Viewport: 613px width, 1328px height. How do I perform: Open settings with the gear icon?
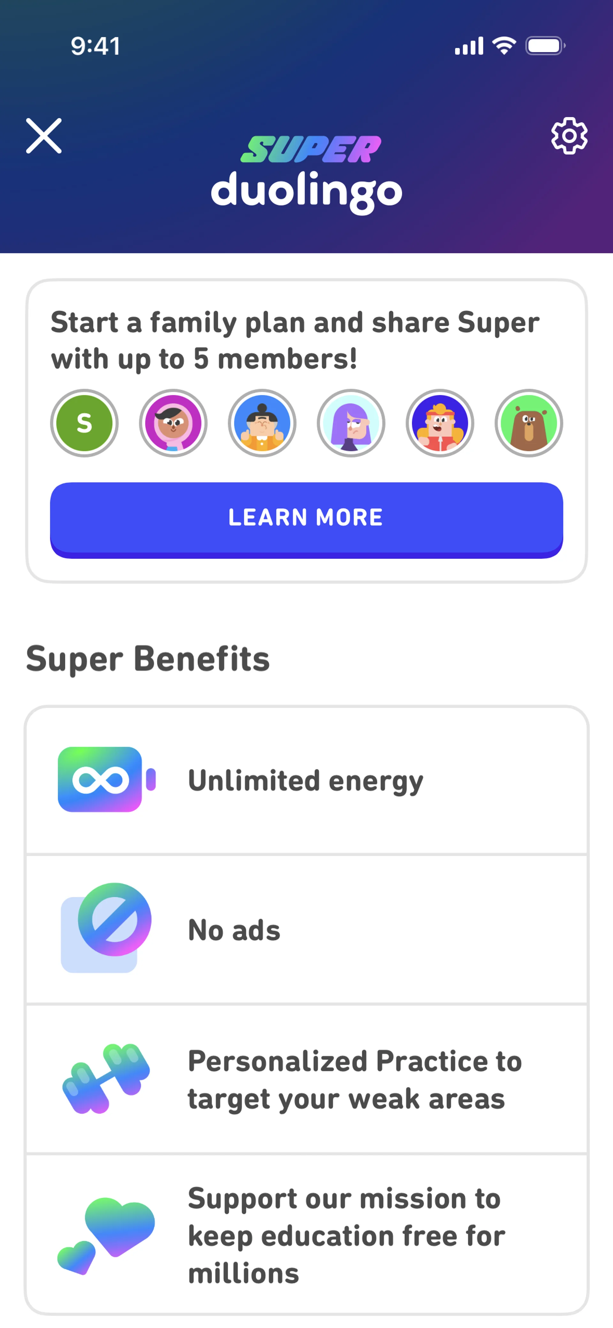(x=569, y=136)
